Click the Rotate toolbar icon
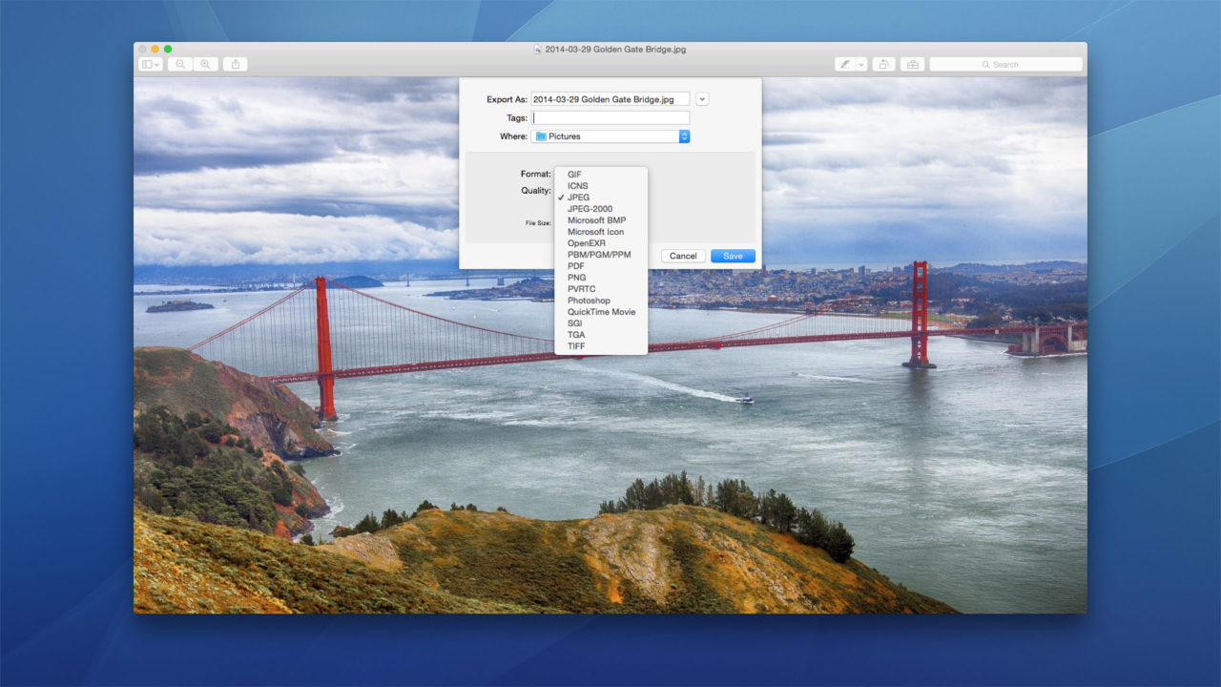Screen dimensions: 1221x687 pos(883,64)
